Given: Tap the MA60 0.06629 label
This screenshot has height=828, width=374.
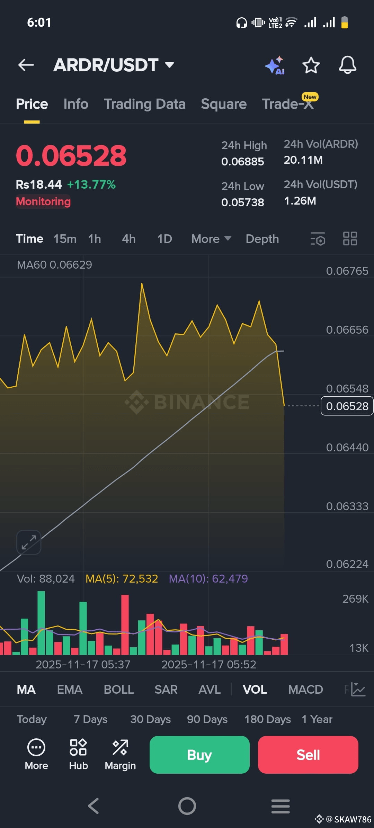Looking at the screenshot, I should 54,265.
